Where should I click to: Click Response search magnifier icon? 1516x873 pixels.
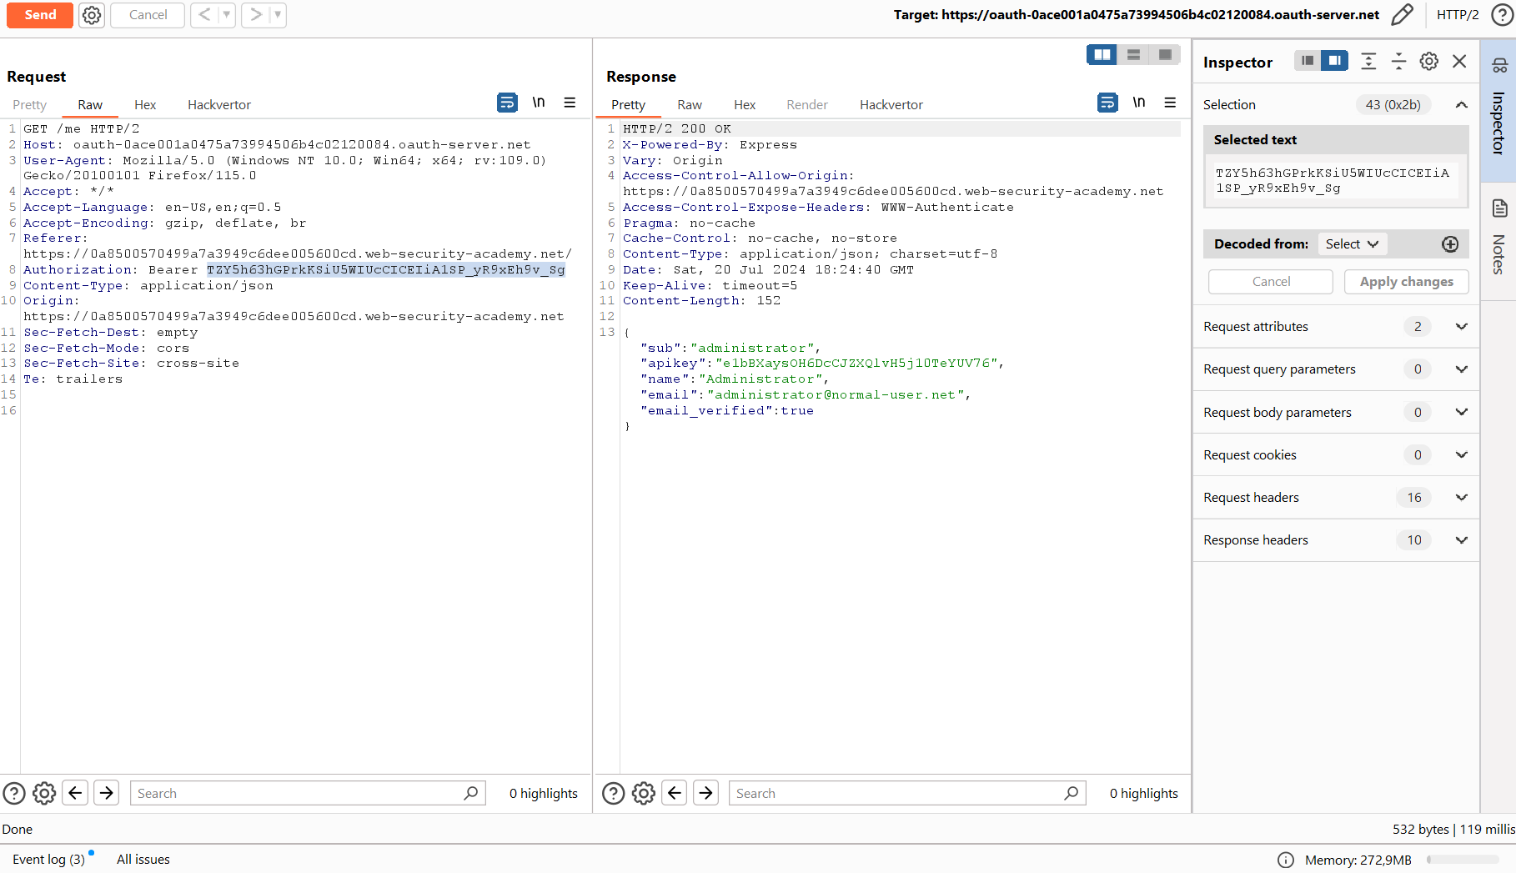point(1072,793)
